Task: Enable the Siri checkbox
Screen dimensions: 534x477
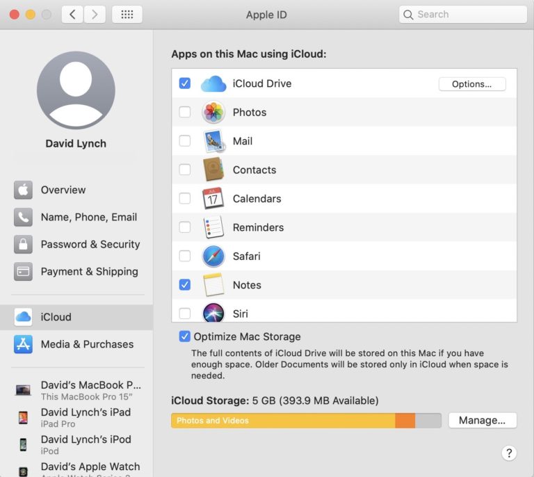Action: tap(184, 313)
